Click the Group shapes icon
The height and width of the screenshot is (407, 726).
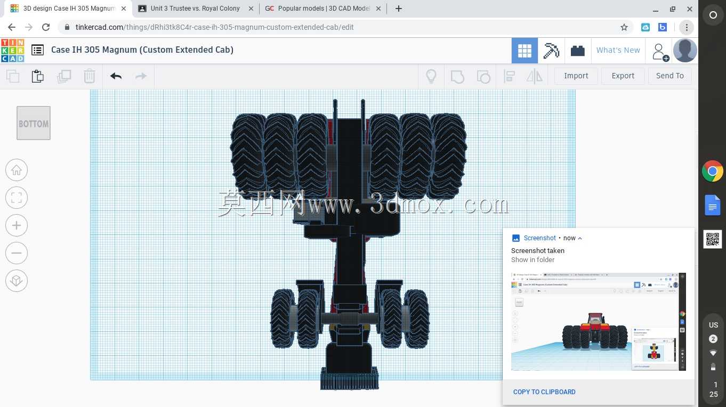pyautogui.click(x=457, y=76)
